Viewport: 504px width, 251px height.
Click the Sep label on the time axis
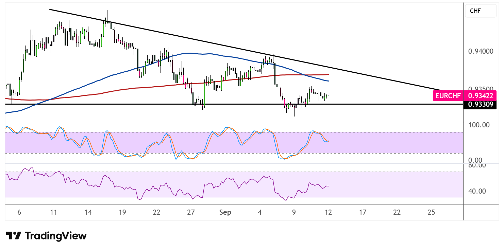click(225, 213)
